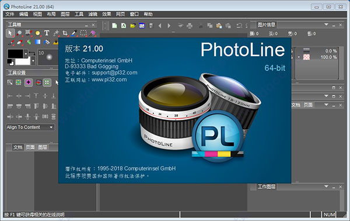Screen dimensions: 350x221
Task: Swap foreground and background colors
Action: [32, 53]
